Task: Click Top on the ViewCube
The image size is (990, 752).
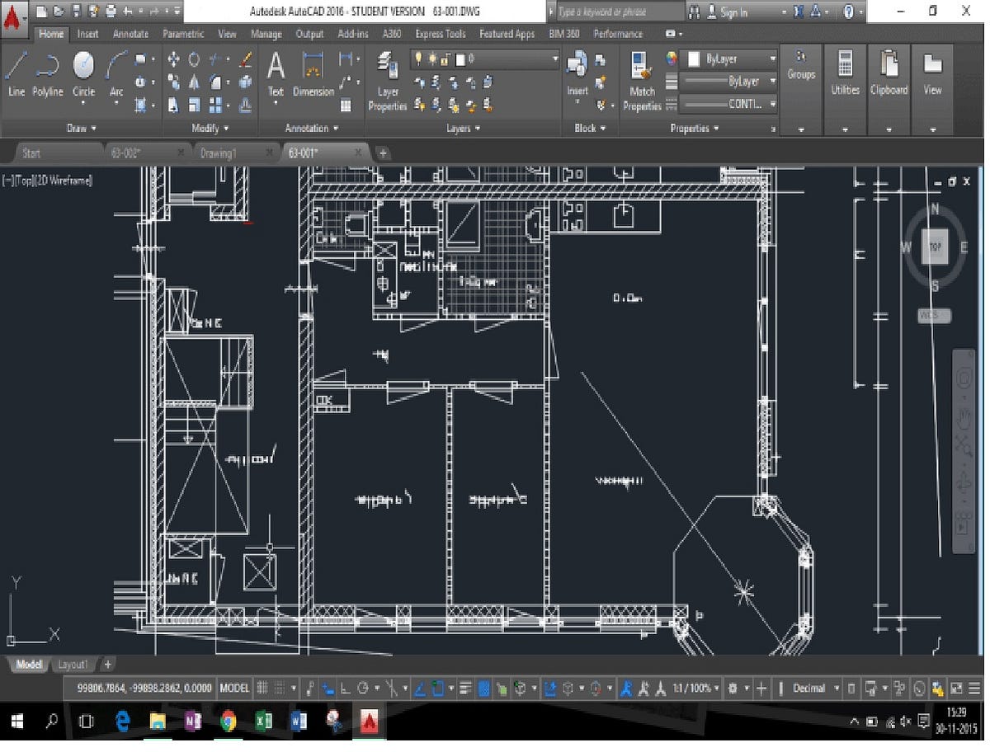Action: pyautogui.click(x=933, y=246)
